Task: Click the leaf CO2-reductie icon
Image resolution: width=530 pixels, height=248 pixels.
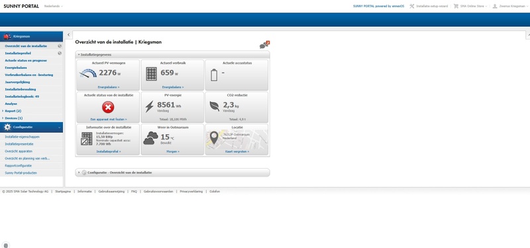Action: [214, 106]
